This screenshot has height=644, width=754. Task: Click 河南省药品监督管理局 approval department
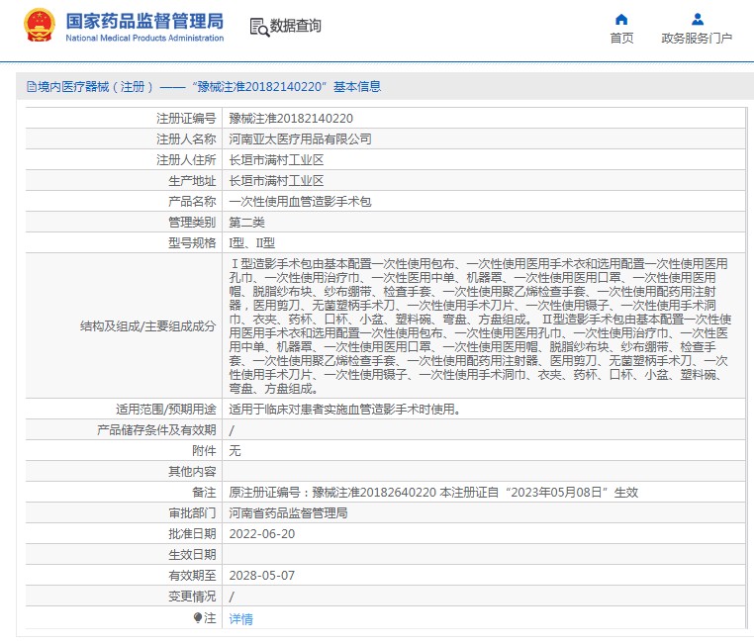coord(289,512)
